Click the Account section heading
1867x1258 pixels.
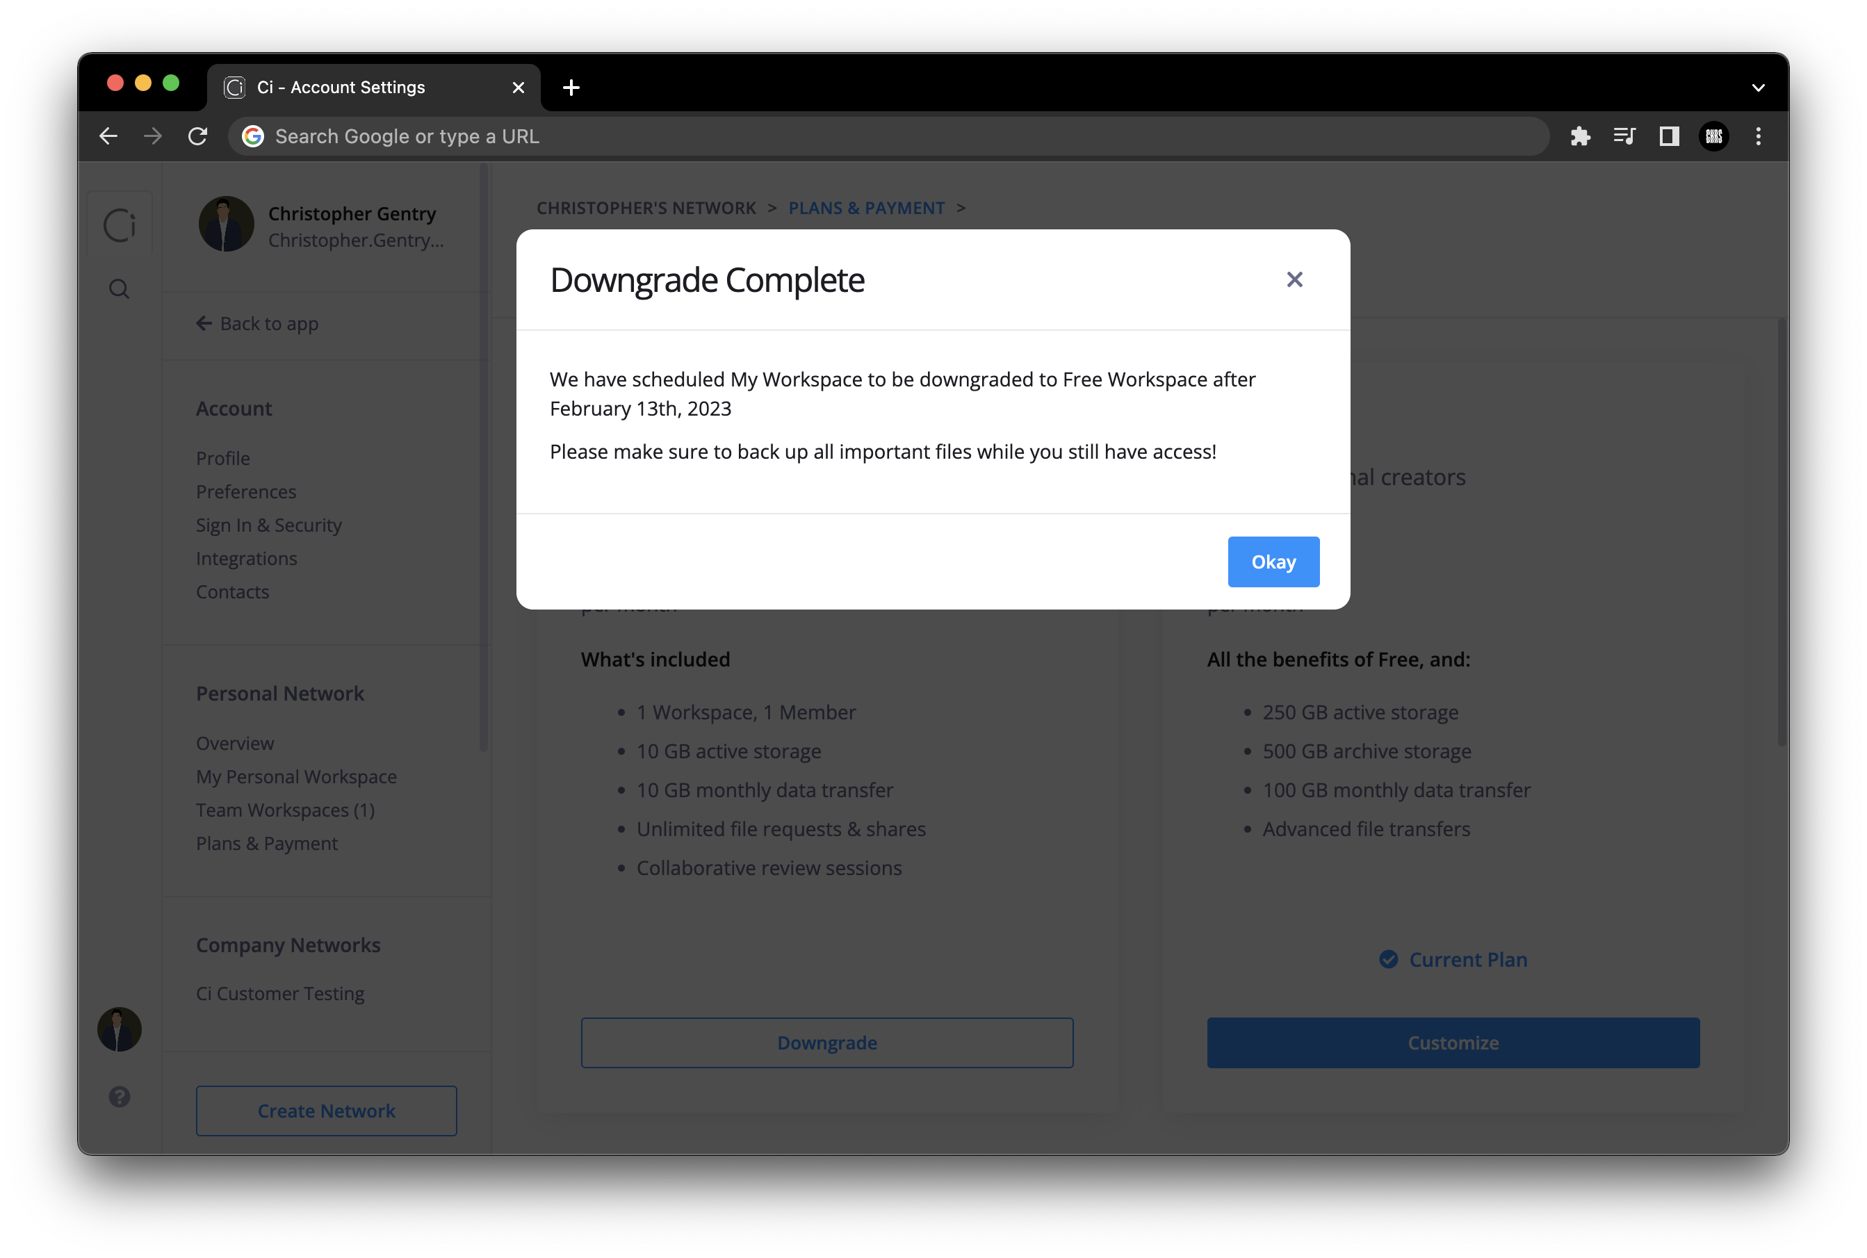[x=234, y=409]
